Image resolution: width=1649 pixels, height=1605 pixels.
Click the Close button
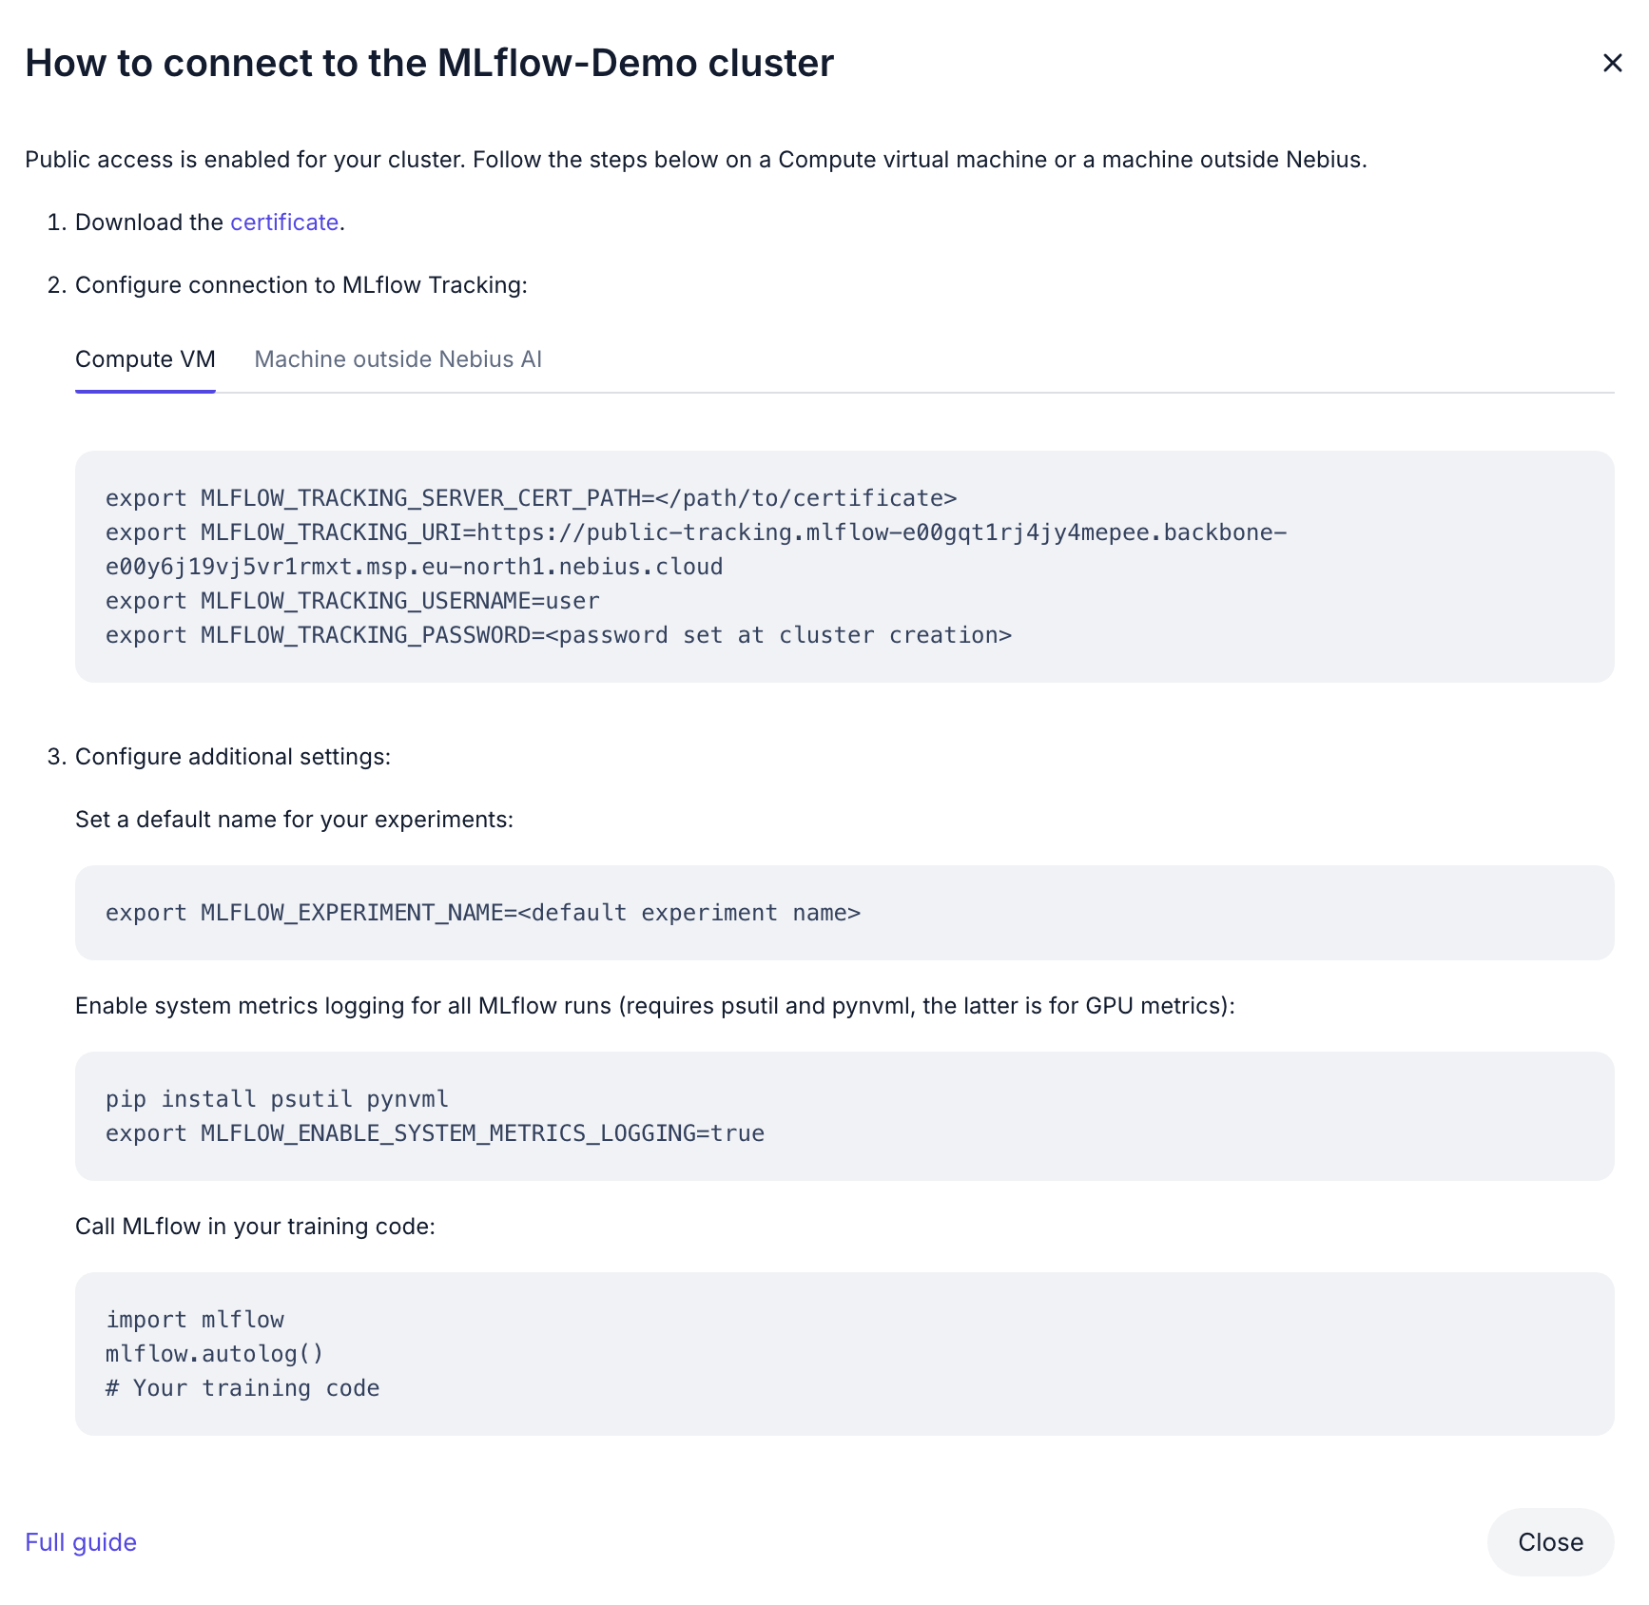point(1550,1542)
